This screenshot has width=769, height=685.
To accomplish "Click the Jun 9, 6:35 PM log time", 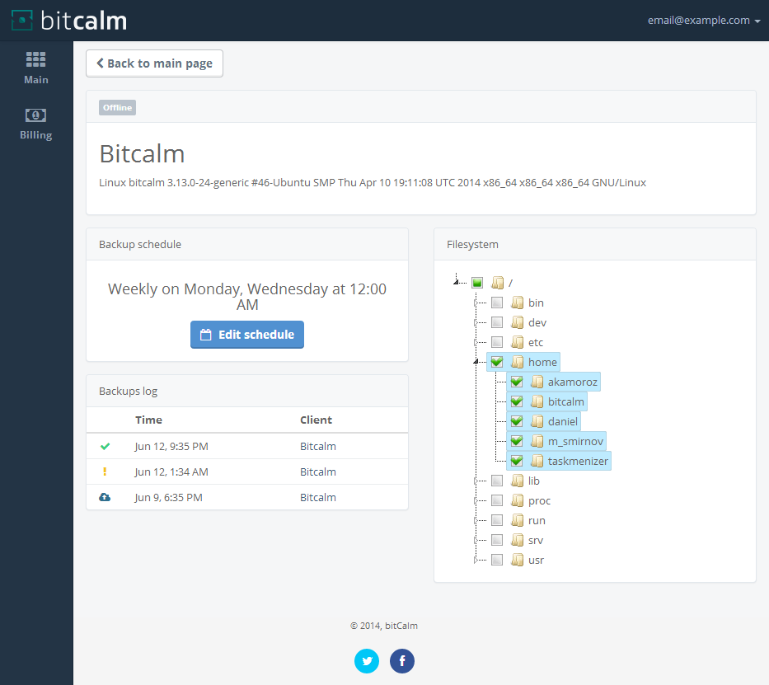I will point(168,497).
